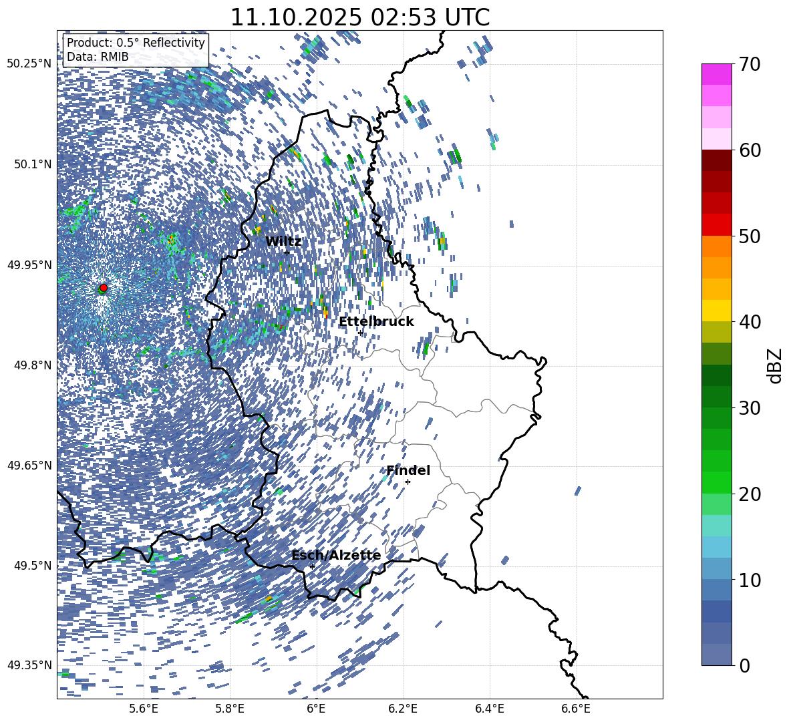791x722 pixels.
Task: Click the Wiltz location cross marker
Action: (x=287, y=252)
